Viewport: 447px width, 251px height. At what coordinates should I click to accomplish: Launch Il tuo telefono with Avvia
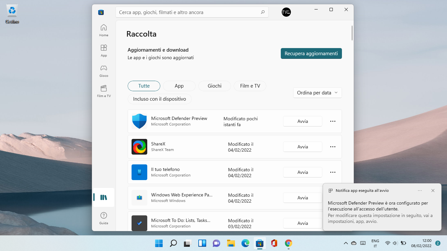(x=303, y=172)
